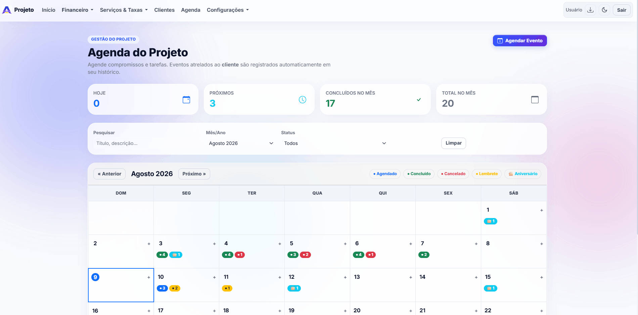Click the green completed badge on day 4
Viewport: 638px width, 315px height.
click(228, 255)
